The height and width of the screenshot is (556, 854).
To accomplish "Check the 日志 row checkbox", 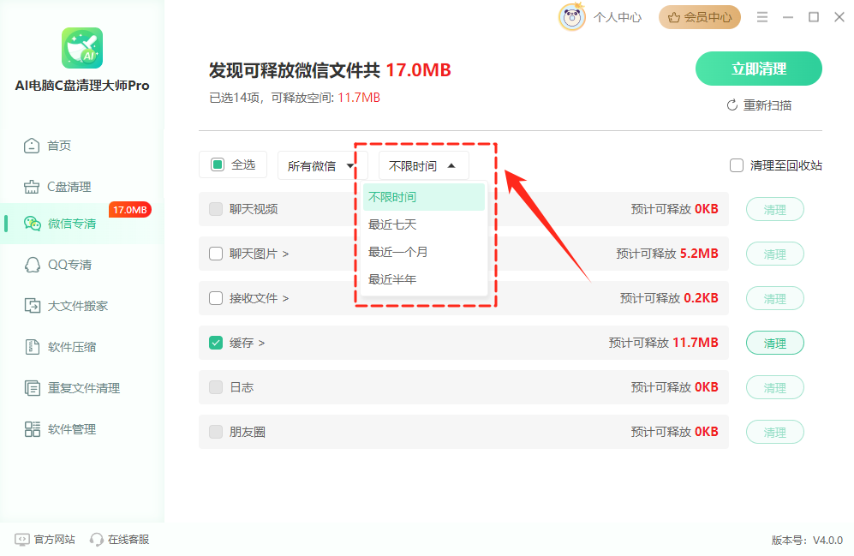I will [216, 387].
